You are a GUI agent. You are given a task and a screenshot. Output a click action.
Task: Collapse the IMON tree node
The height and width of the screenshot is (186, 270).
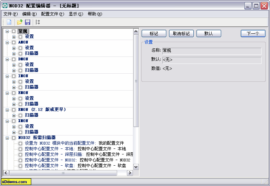point(7,76)
